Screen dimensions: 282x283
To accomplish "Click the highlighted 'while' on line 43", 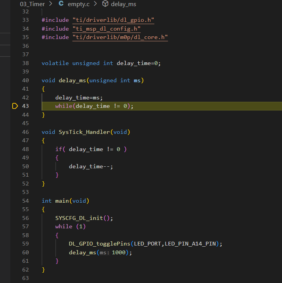I will pyautogui.click(x=64, y=106).
